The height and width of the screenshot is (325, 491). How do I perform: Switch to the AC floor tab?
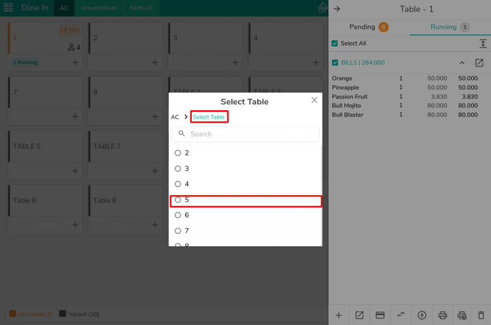[64, 8]
